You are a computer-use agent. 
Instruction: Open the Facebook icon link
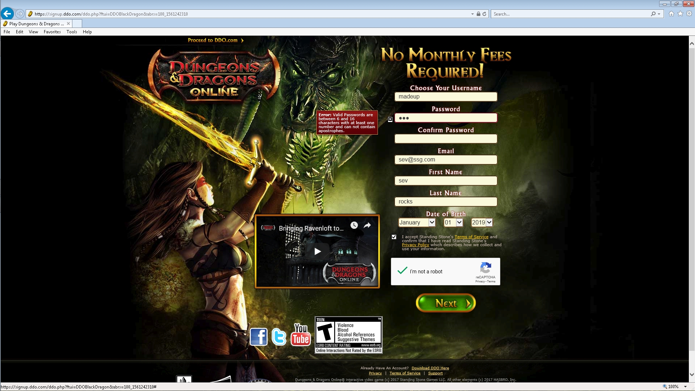coord(258,337)
